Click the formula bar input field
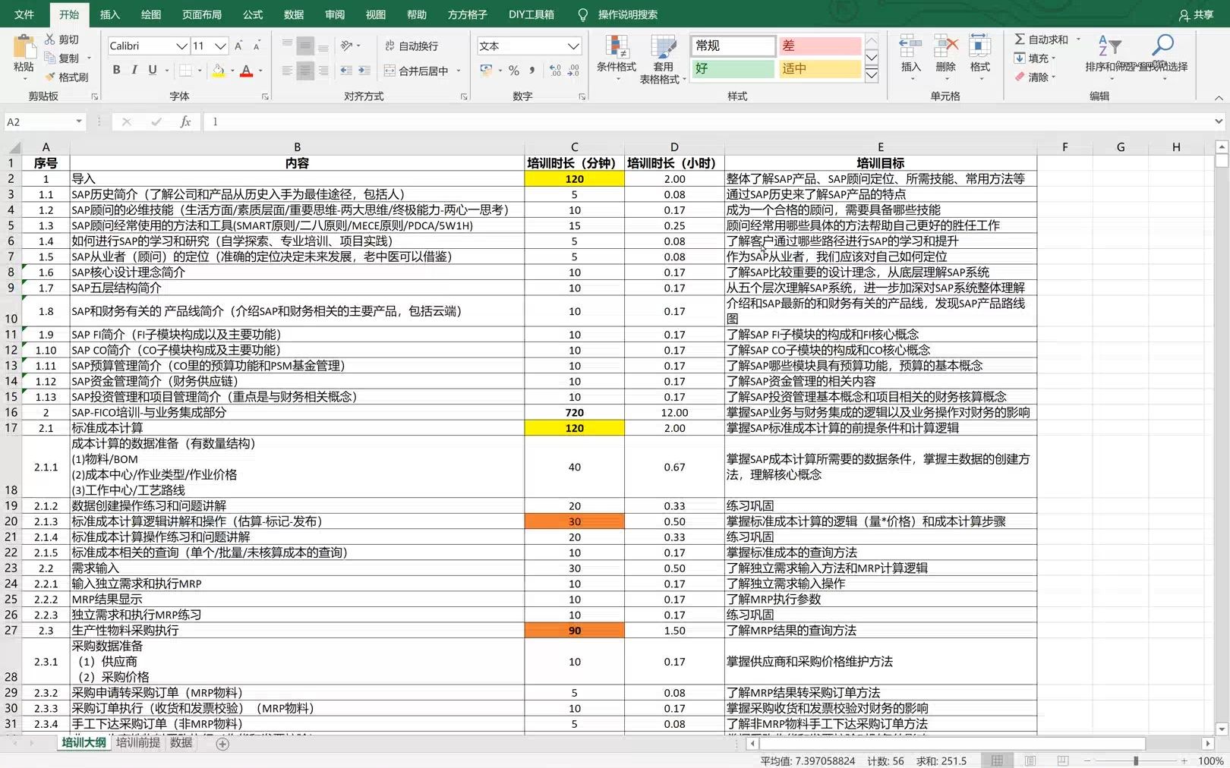This screenshot has height=768, width=1230. pos(706,121)
